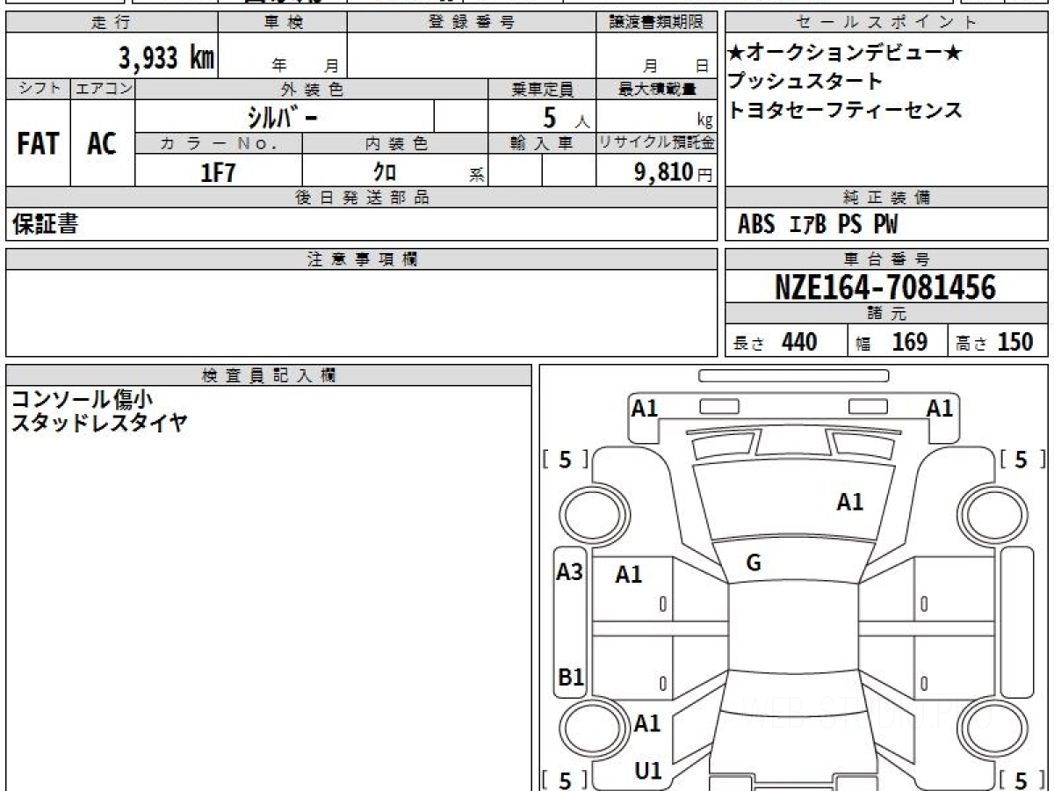Select the width value 169
This screenshot has width=1054, height=791.
(909, 342)
